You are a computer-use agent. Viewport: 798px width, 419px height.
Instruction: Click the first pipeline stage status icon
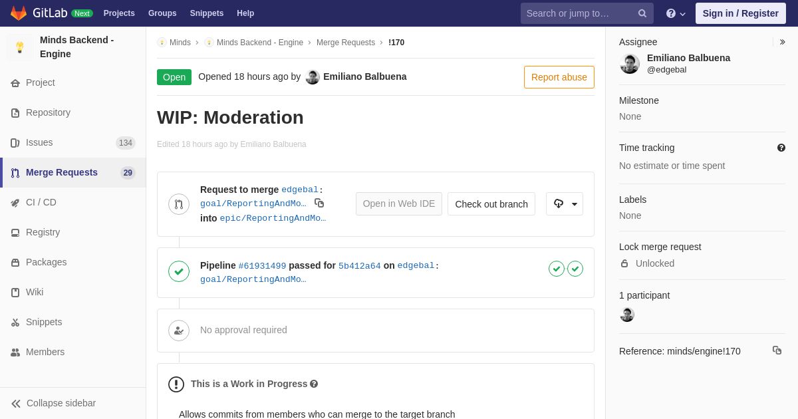click(x=557, y=269)
